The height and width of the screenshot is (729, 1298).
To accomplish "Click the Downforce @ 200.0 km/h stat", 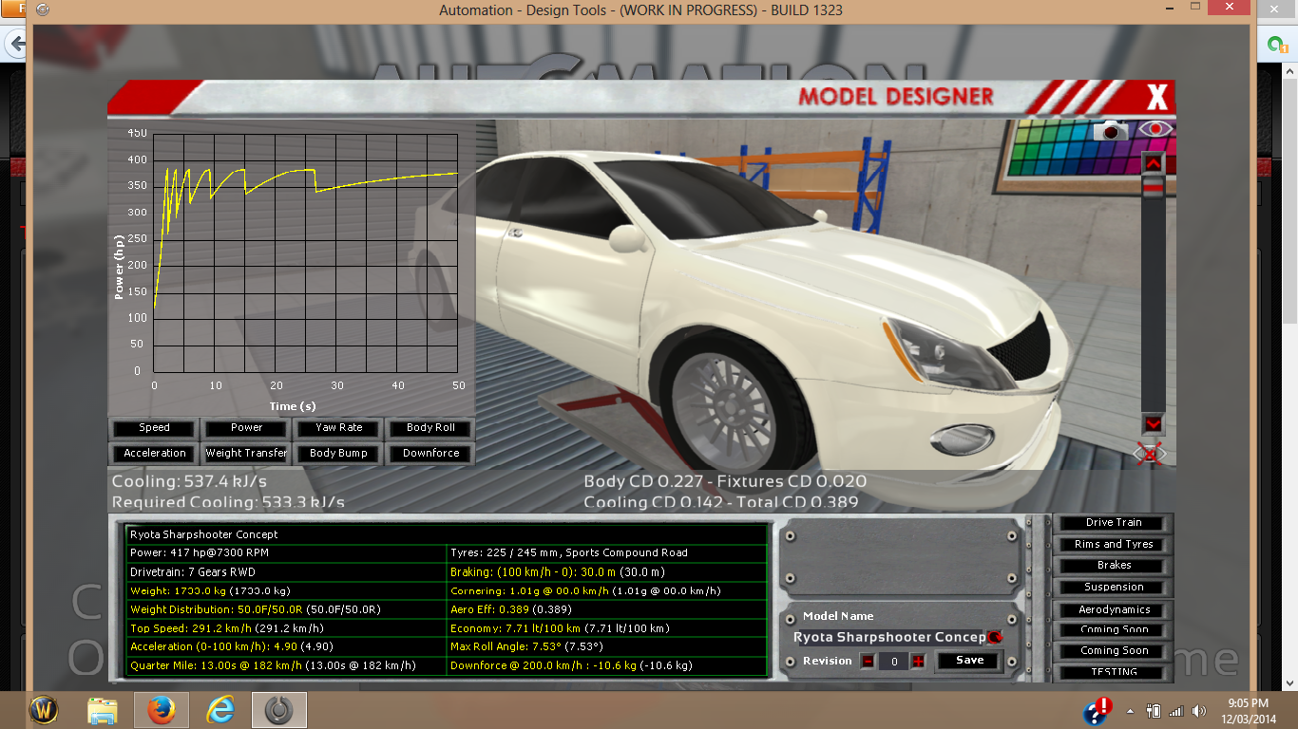I will tap(606, 665).
